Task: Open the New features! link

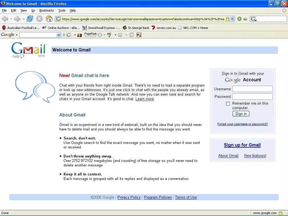Action: point(255,156)
